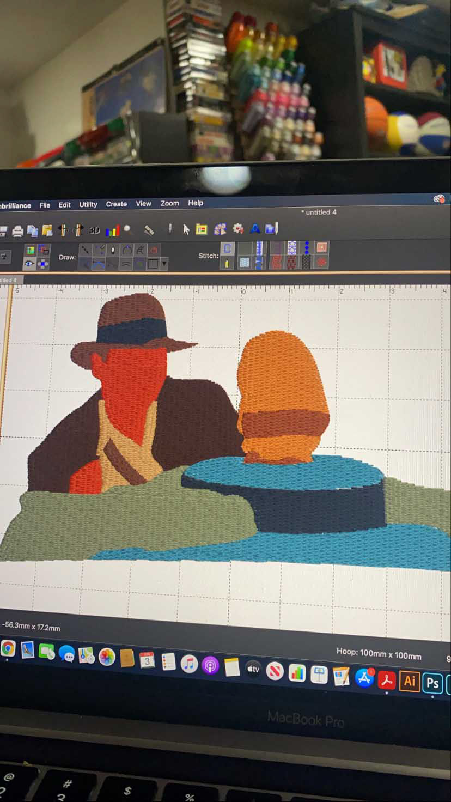Toggle the 3D view button
Viewport: 451px width, 802px height.
(x=95, y=230)
